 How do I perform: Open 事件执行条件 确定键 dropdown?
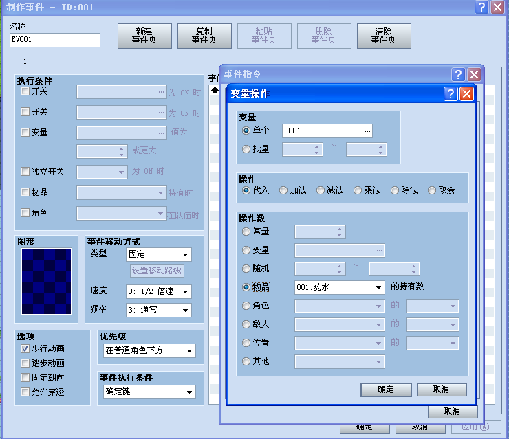pyautogui.click(x=150, y=392)
